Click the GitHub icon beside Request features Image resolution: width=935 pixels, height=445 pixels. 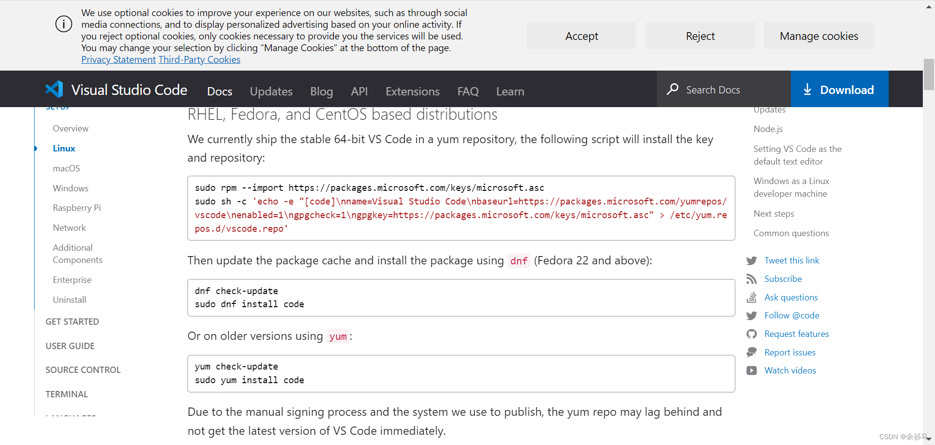click(751, 334)
